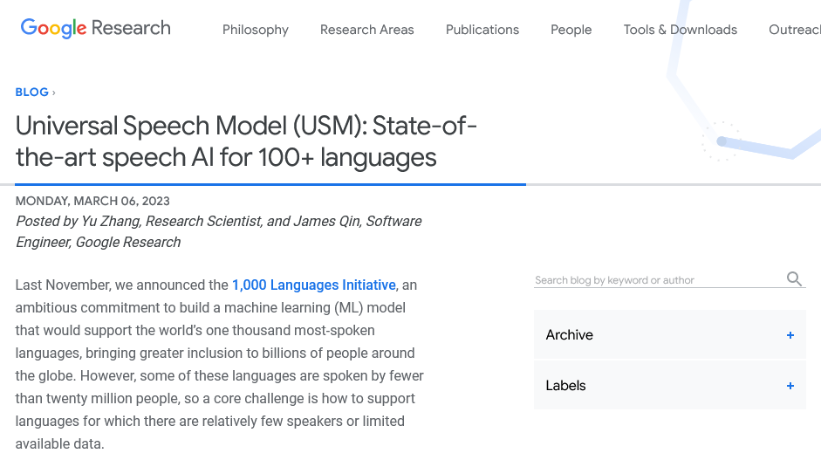Click the chevron after BLOG breadcrumb
Screen dimensions: 821x460
click(x=54, y=93)
